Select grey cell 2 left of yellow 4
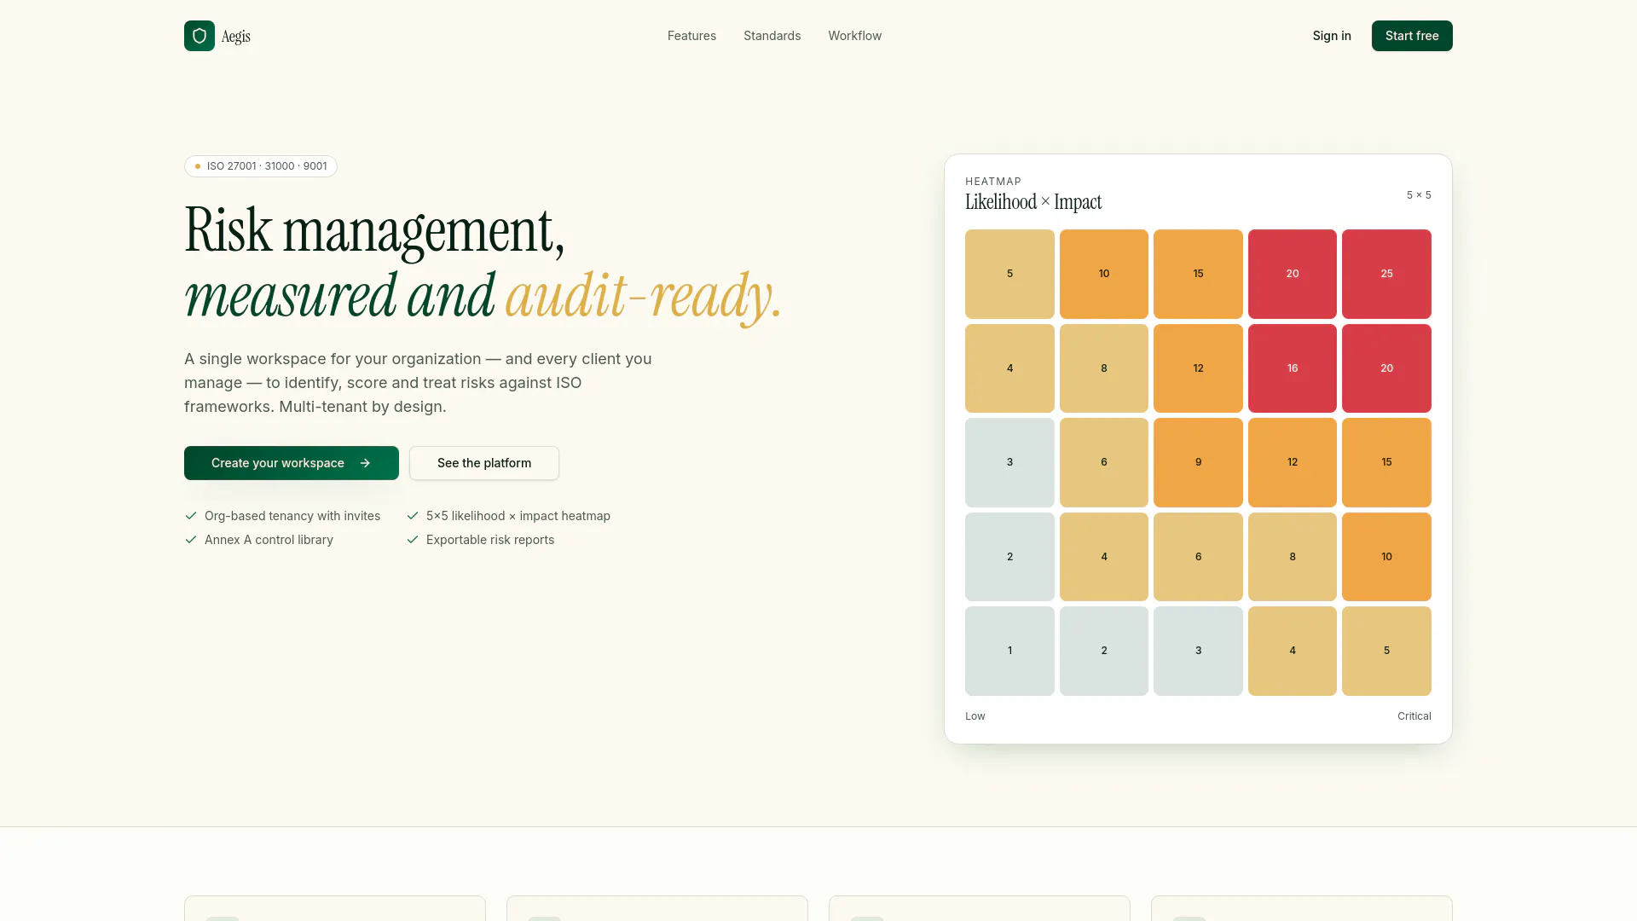The width and height of the screenshot is (1637, 921). click(x=1009, y=557)
